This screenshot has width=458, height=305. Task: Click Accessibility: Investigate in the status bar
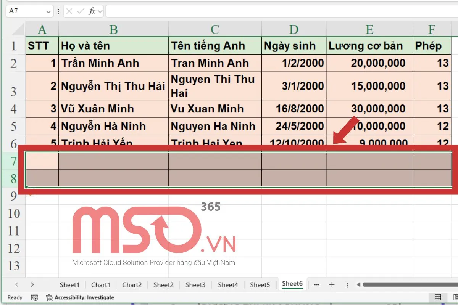(x=80, y=298)
